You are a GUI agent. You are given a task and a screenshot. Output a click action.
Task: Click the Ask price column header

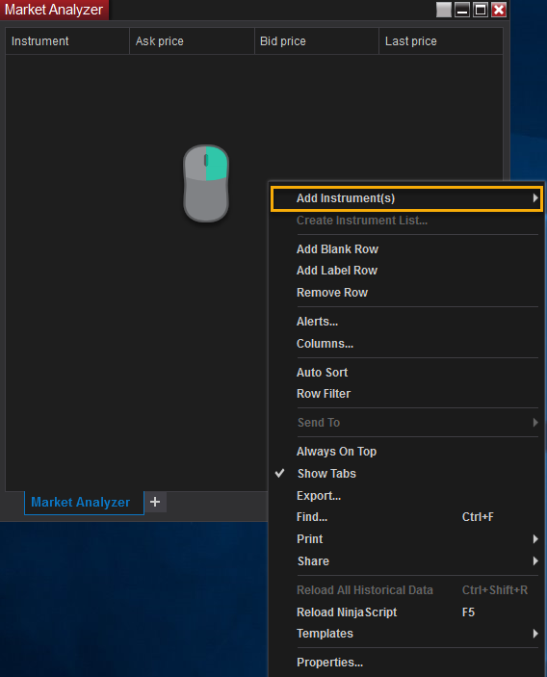pyautogui.click(x=192, y=41)
